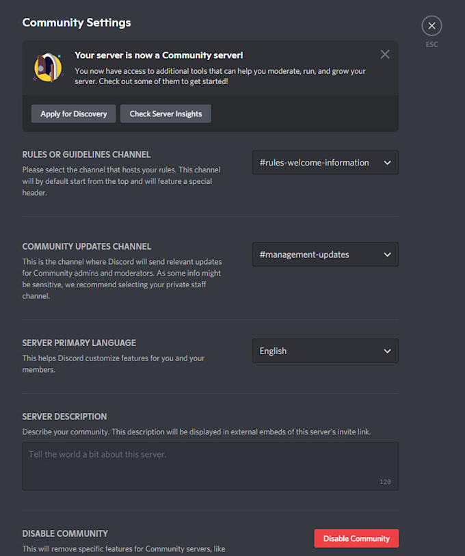Click the 120 character counter in description box

385,481
